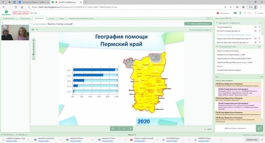The height and width of the screenshot is (143, 265).
Task: Go to the first slide
Action: (x=113, y=129)
